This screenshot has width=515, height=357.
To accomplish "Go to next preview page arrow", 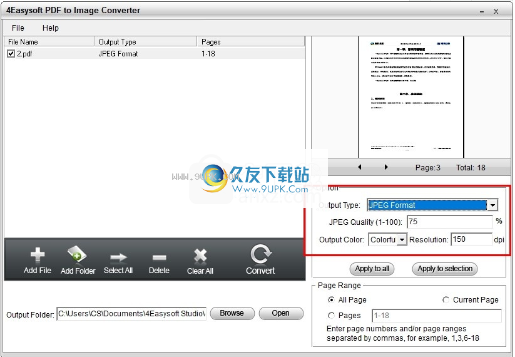I will click(386, 167).
